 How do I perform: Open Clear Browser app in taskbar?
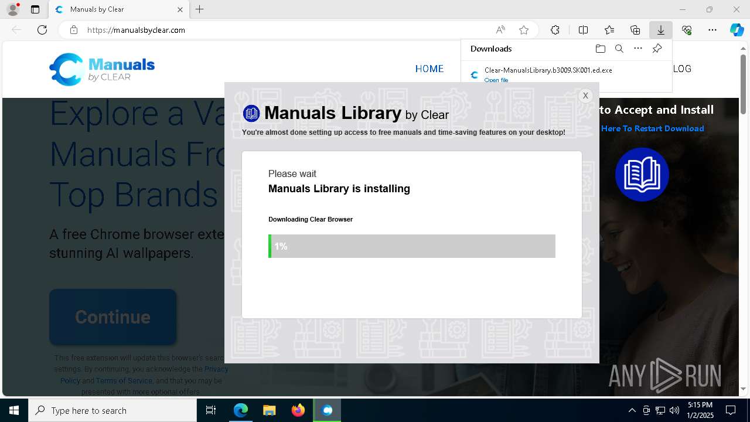(327, 410)
